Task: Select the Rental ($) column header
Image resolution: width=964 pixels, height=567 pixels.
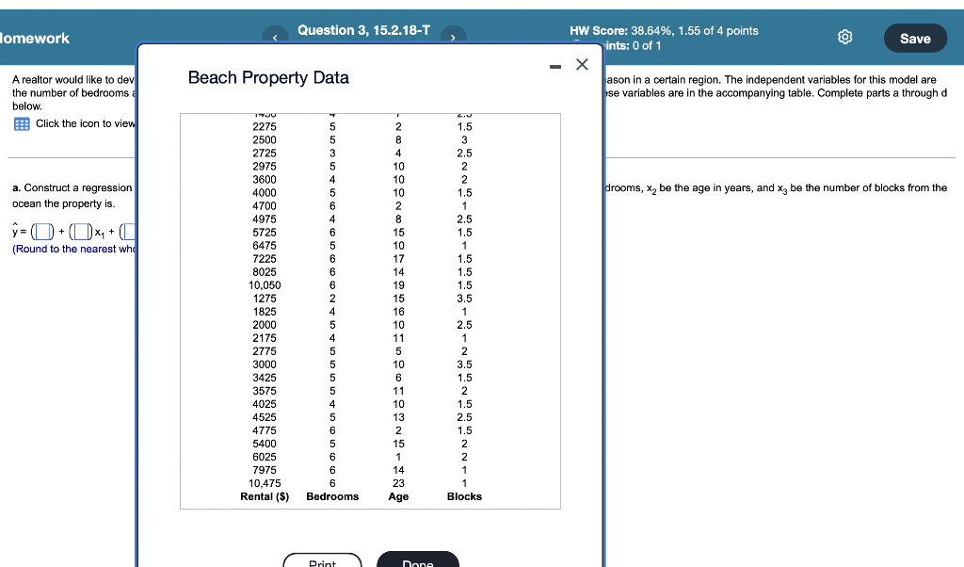Action: [265, 496]
